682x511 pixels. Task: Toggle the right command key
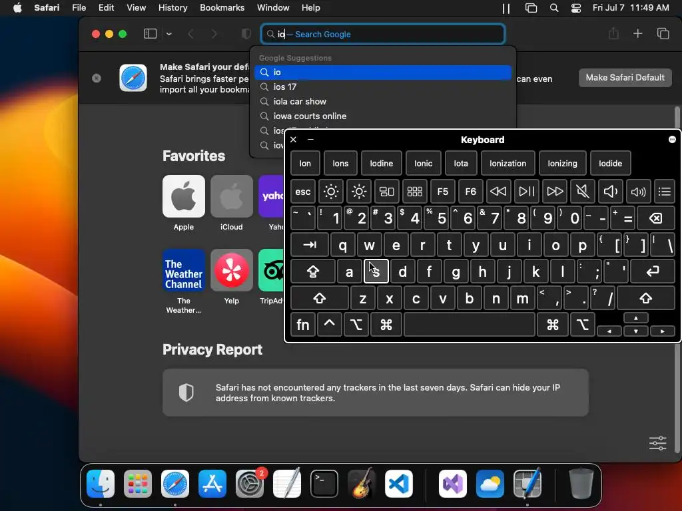pos(552,325)
